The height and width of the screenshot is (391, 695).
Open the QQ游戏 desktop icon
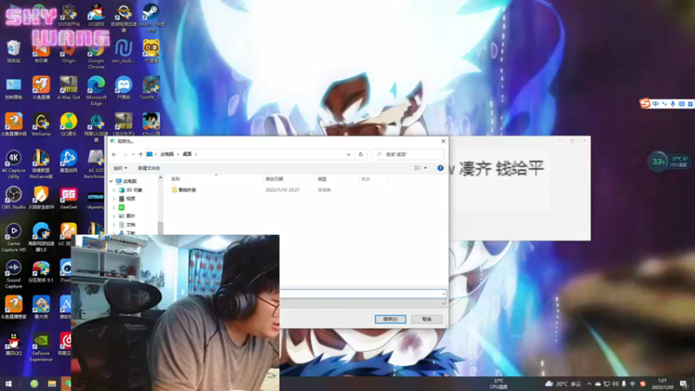tap(96, 15)
